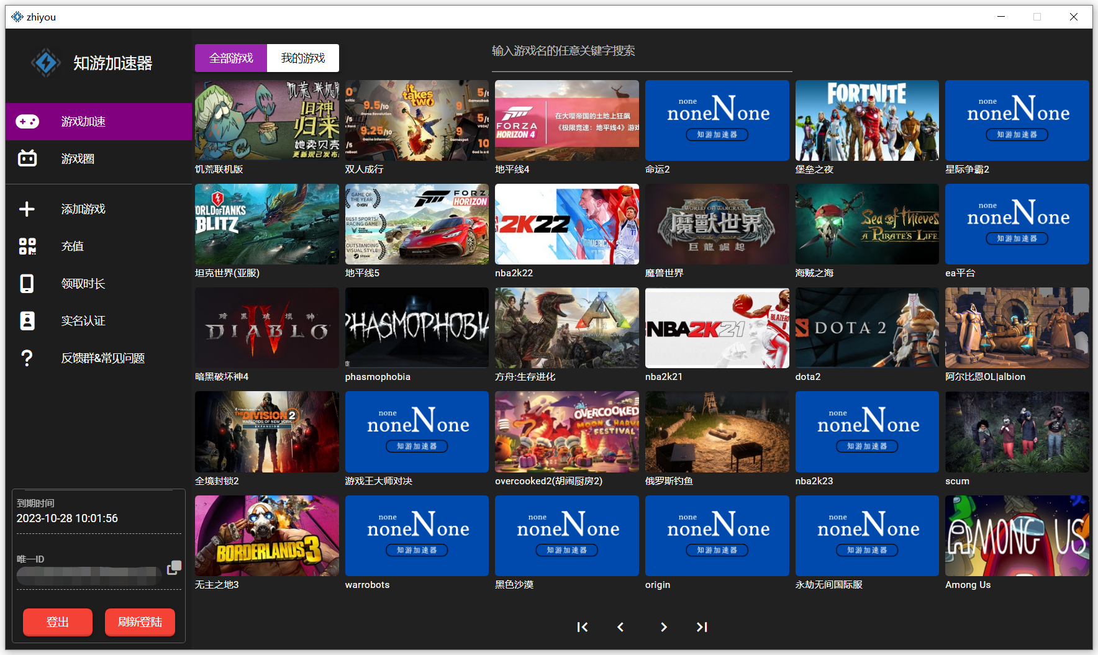
Task: Select the nba2k22 game thumbnail
Action: coord(567,224)
